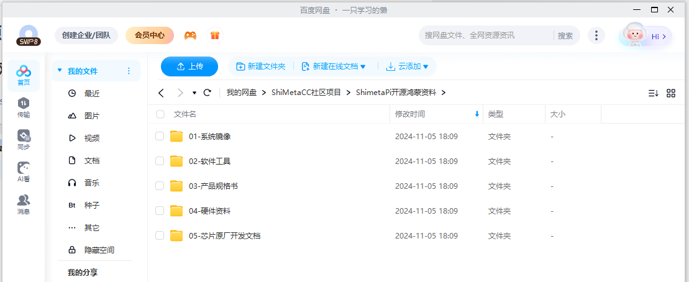Collapse the 我的文件 tree
689x282 pixels.
(x=60, y=70)
